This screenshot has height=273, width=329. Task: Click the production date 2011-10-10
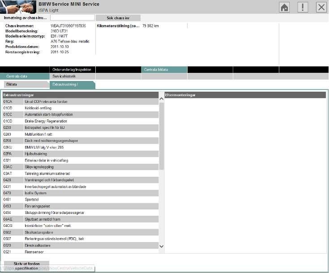[x=60, y=47]
